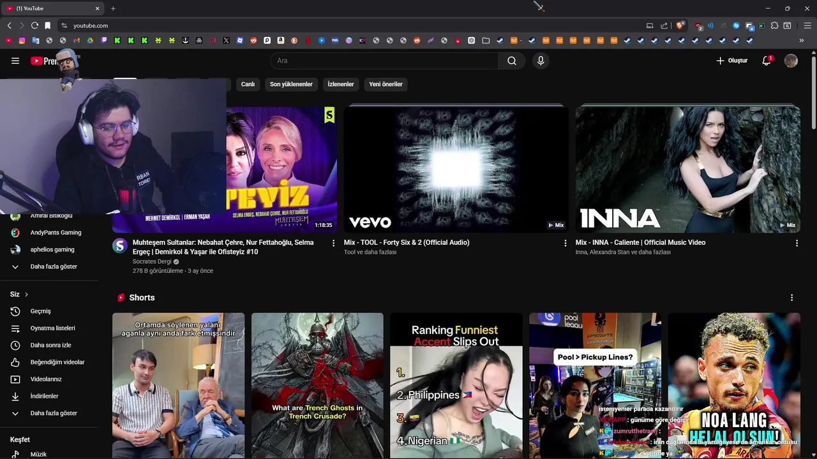817x459 pixels.
Task: Open the Amazon bookmark
Action: (x=280, y=40)
